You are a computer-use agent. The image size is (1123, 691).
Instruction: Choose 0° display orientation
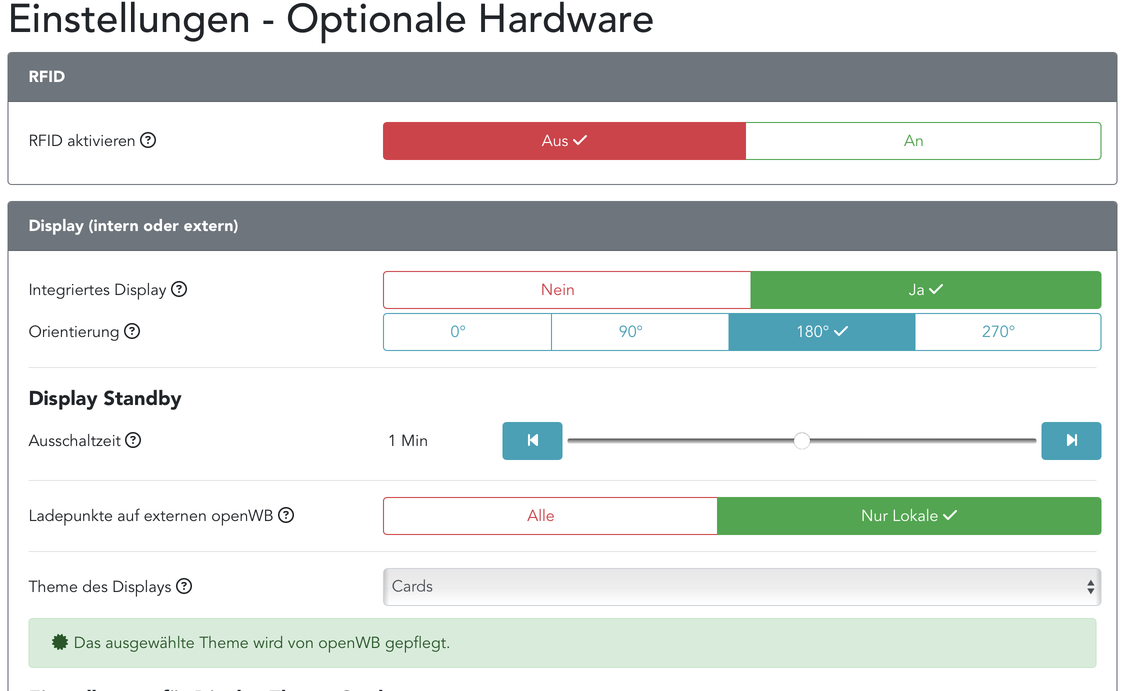pyautogui.click(x=467, y=332)
